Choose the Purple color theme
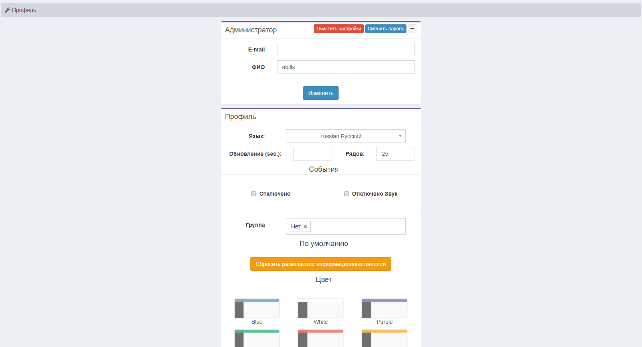Screen dimensions: 642x347 [384, 309]
